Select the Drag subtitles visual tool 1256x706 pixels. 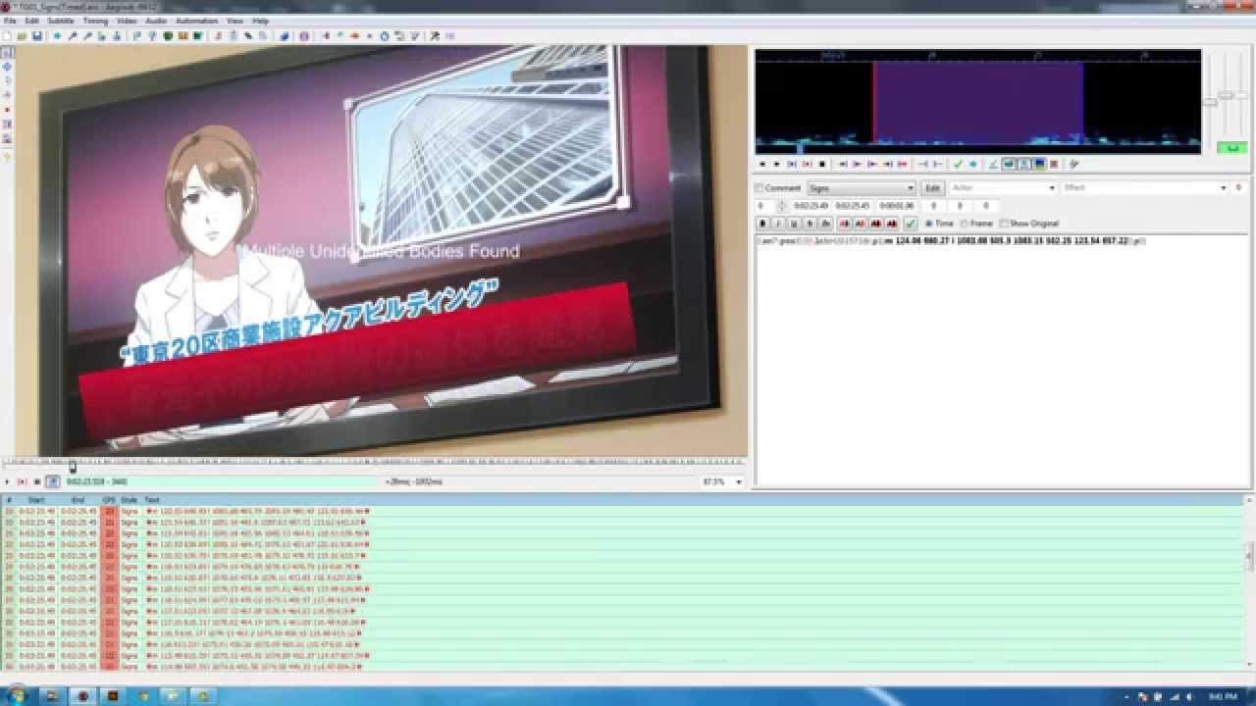coord(7,67)
